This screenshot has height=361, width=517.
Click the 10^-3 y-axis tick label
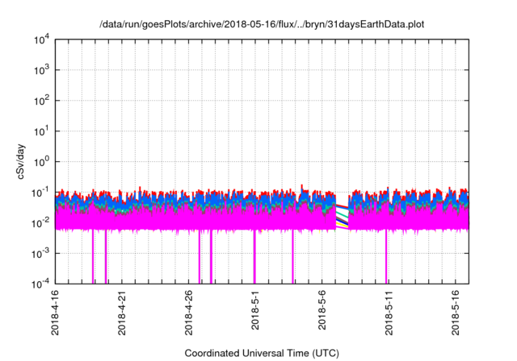coord(40,254)
